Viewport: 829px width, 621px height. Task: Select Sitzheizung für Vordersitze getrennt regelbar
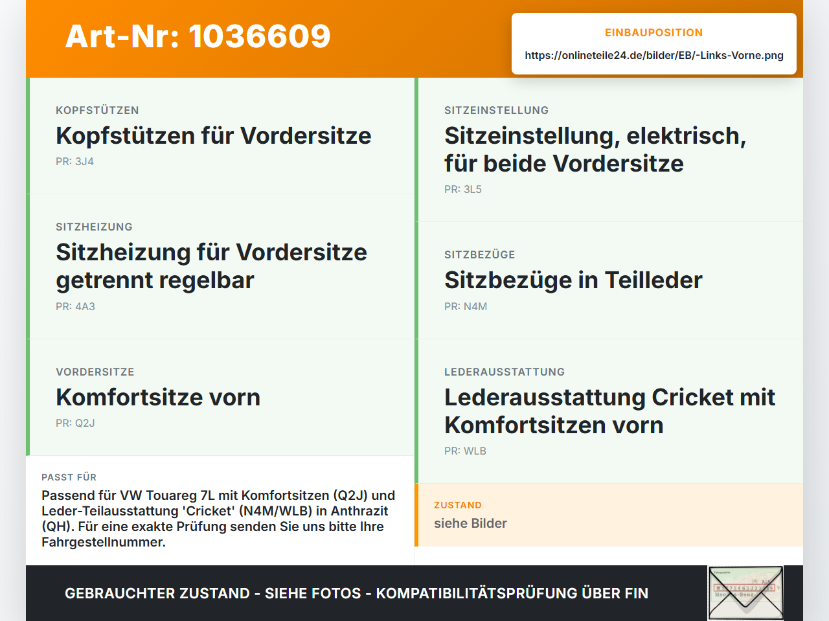[x=220, y=267]
